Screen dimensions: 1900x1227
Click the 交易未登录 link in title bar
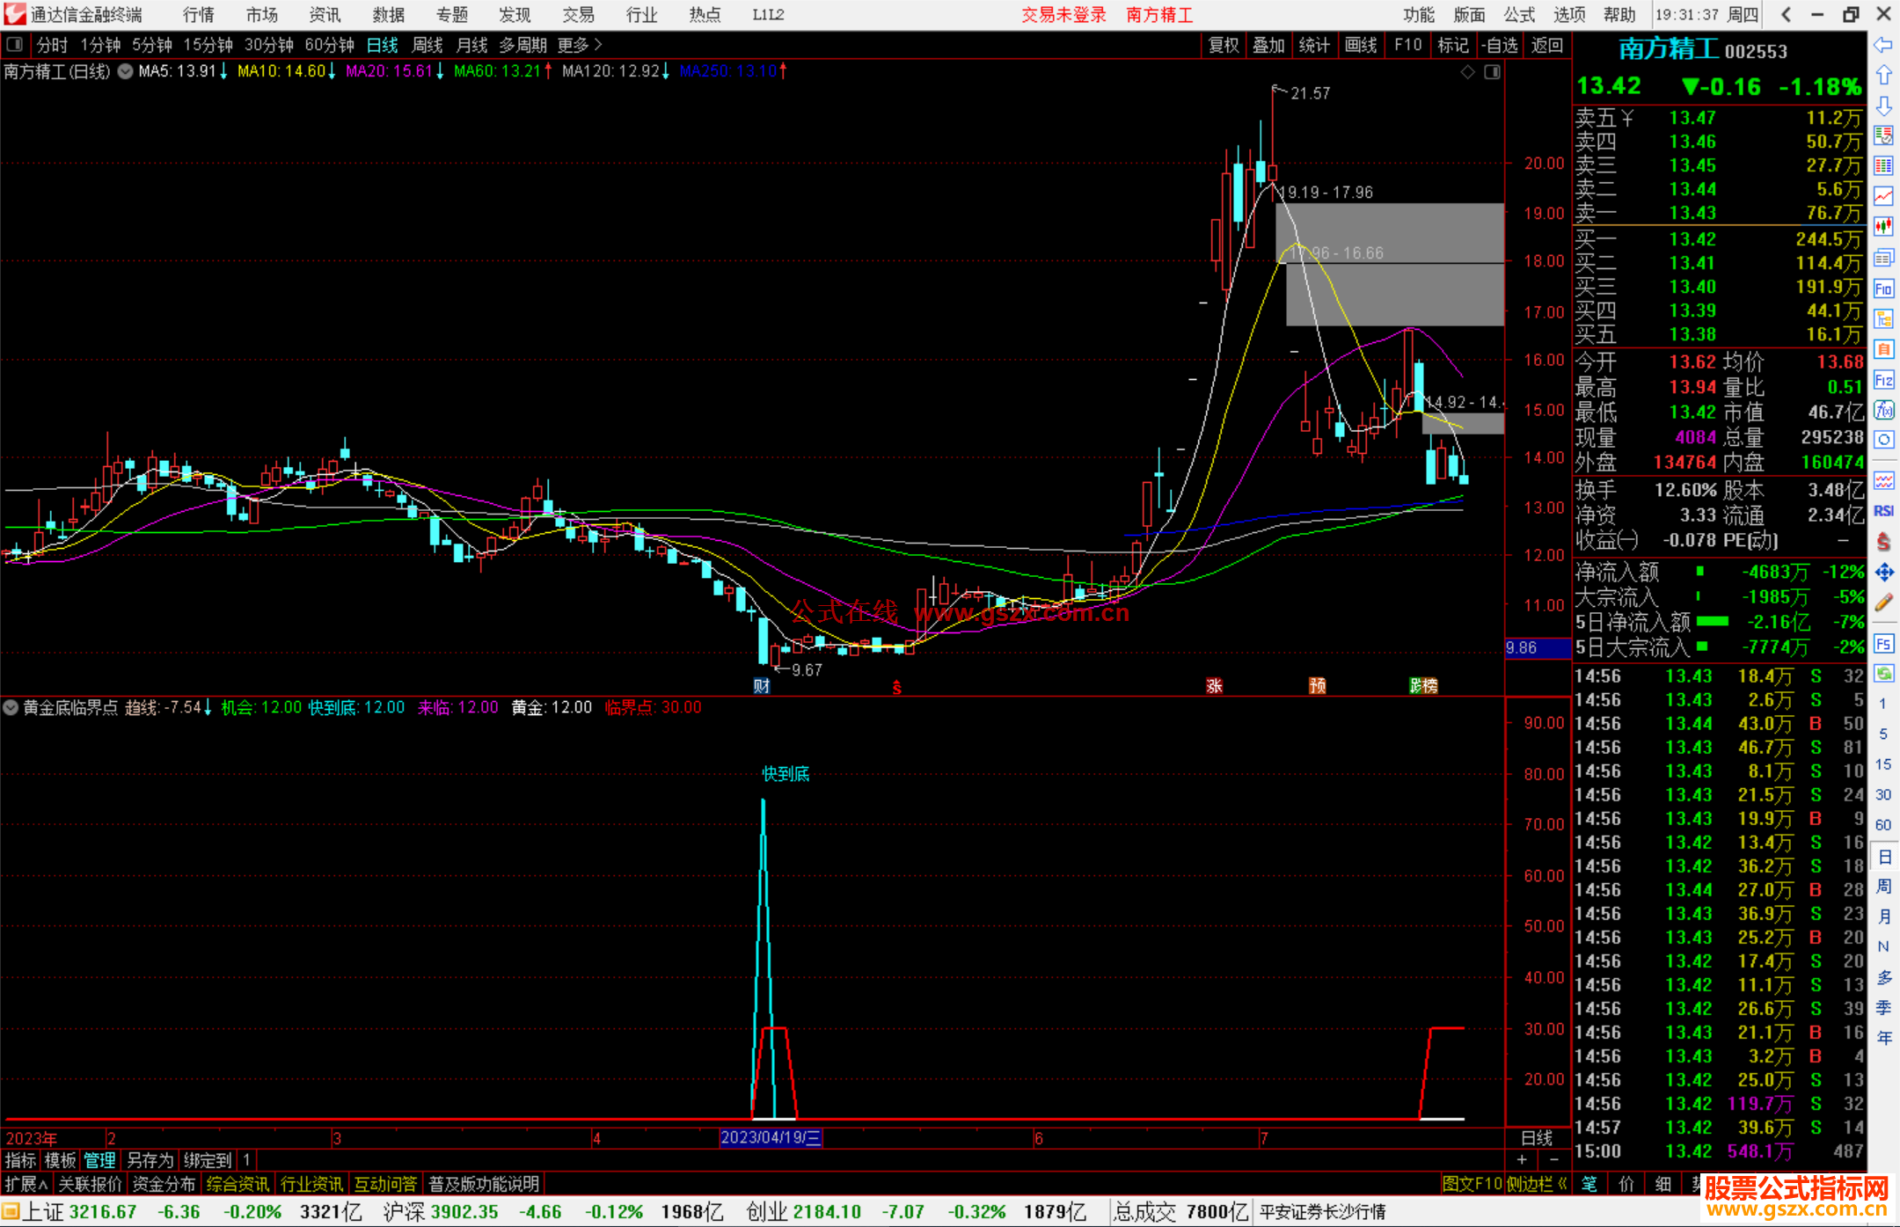pyautogui.click(x=1063, y=14)
